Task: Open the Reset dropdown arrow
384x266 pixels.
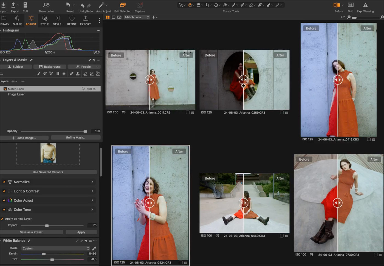Action: pos(74,5)
